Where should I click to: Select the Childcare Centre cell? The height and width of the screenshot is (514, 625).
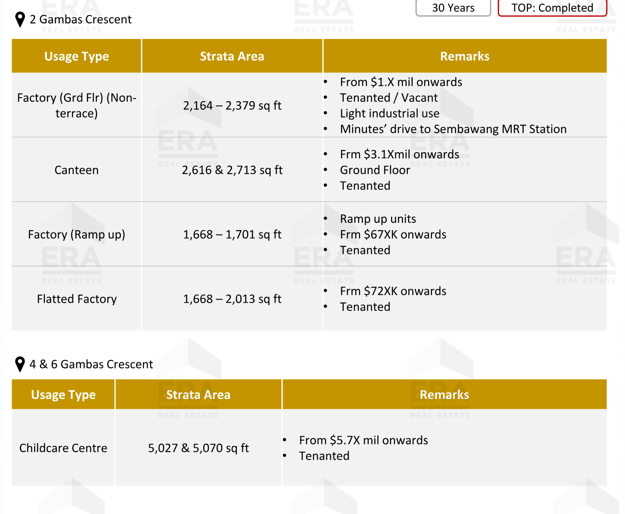pyautogui.click(x=63, y=448)
